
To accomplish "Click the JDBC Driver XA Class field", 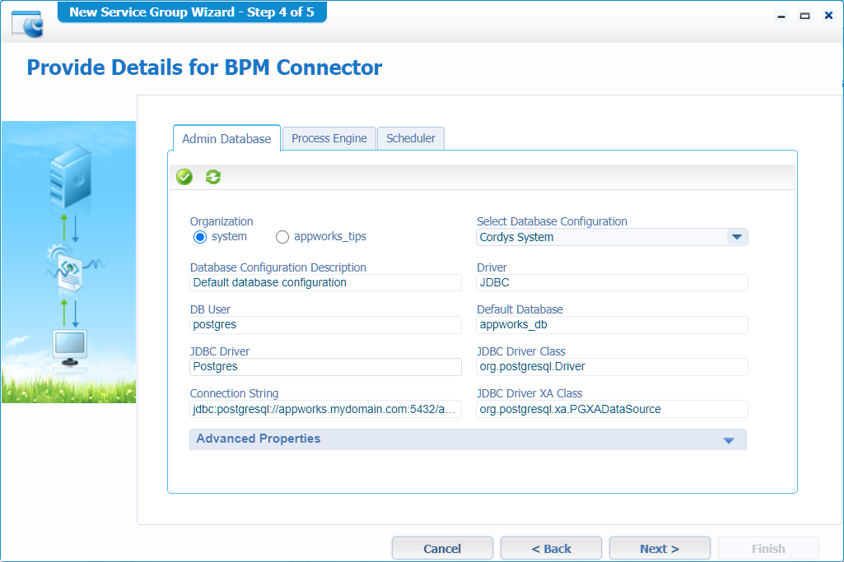I will click(611, 409).
